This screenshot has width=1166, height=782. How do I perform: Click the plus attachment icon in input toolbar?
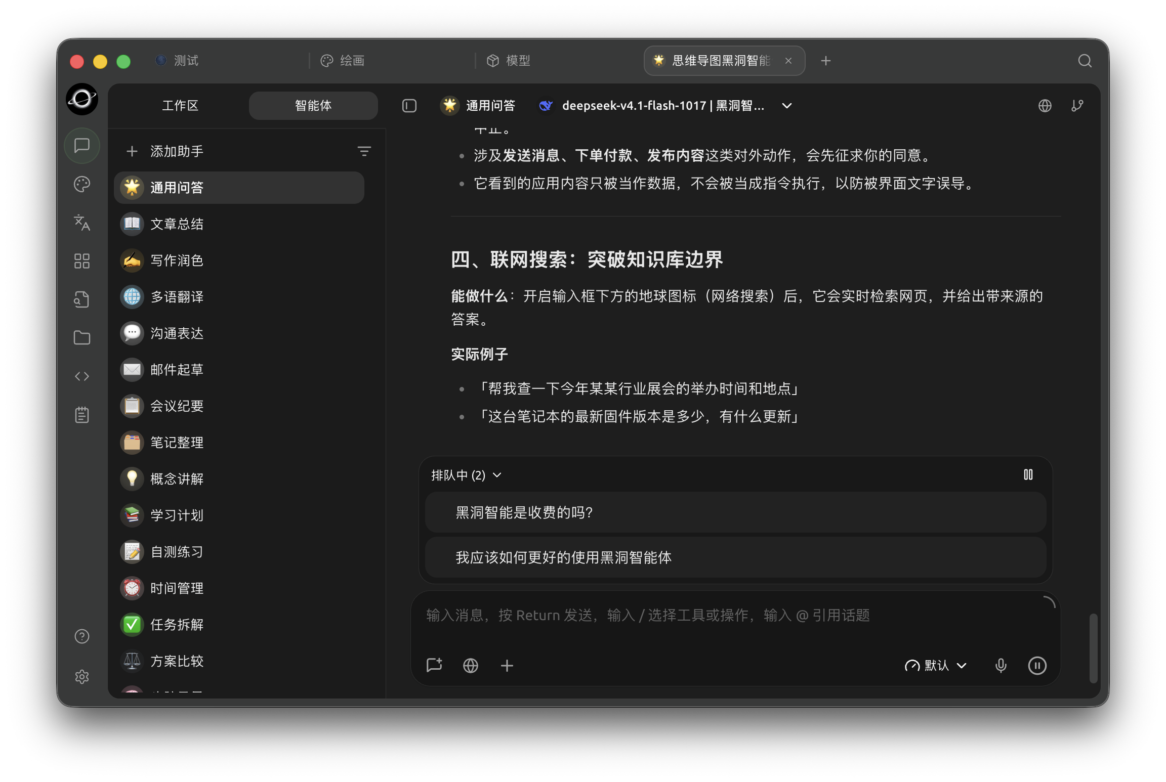[507, 666]
